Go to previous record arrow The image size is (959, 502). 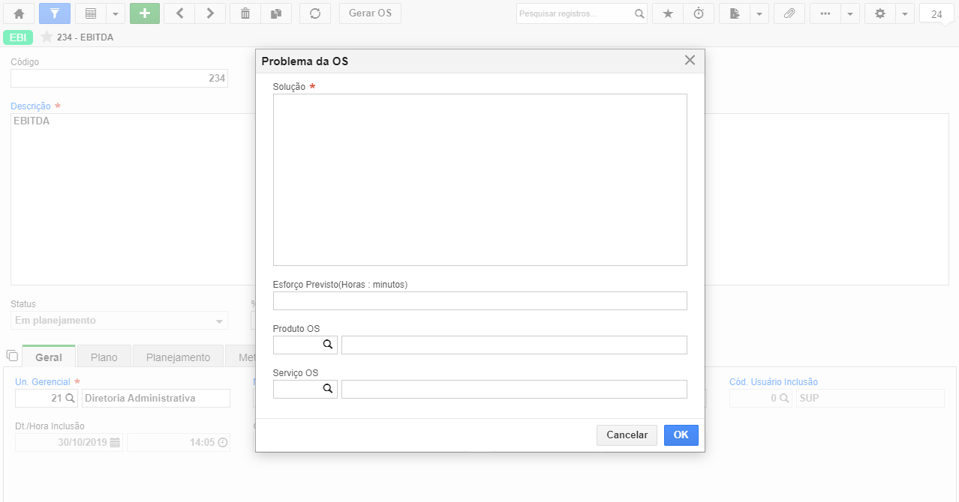pos(179,13)
